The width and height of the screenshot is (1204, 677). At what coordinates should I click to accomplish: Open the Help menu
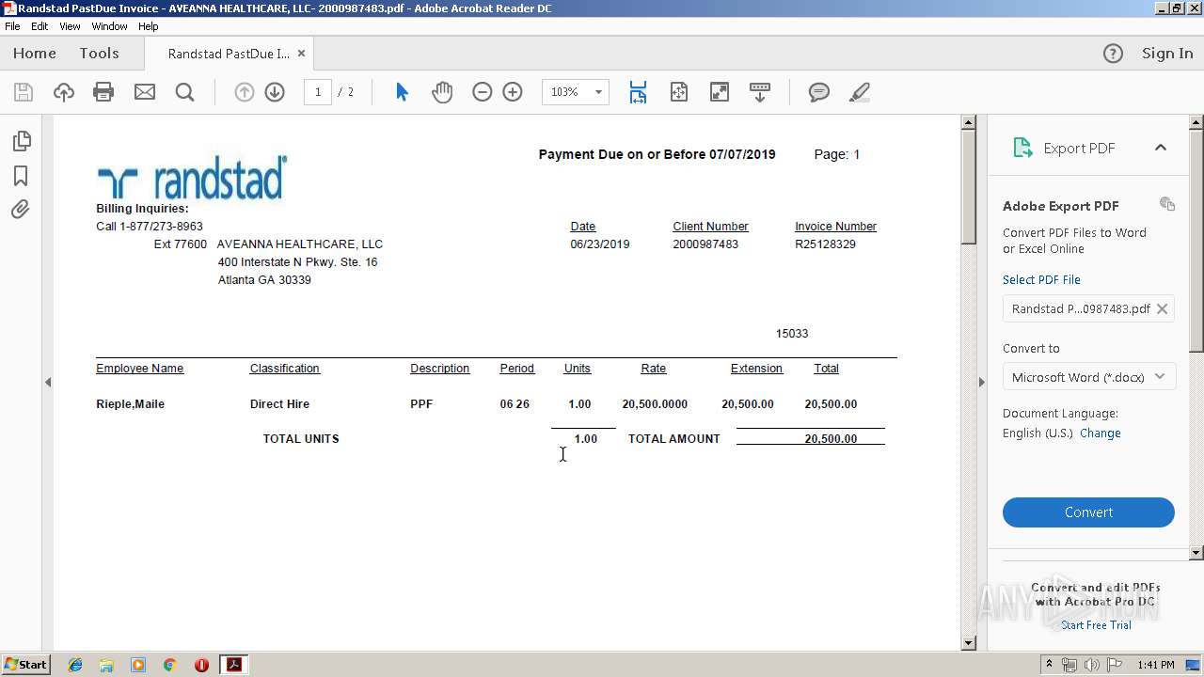pos(148,26)
